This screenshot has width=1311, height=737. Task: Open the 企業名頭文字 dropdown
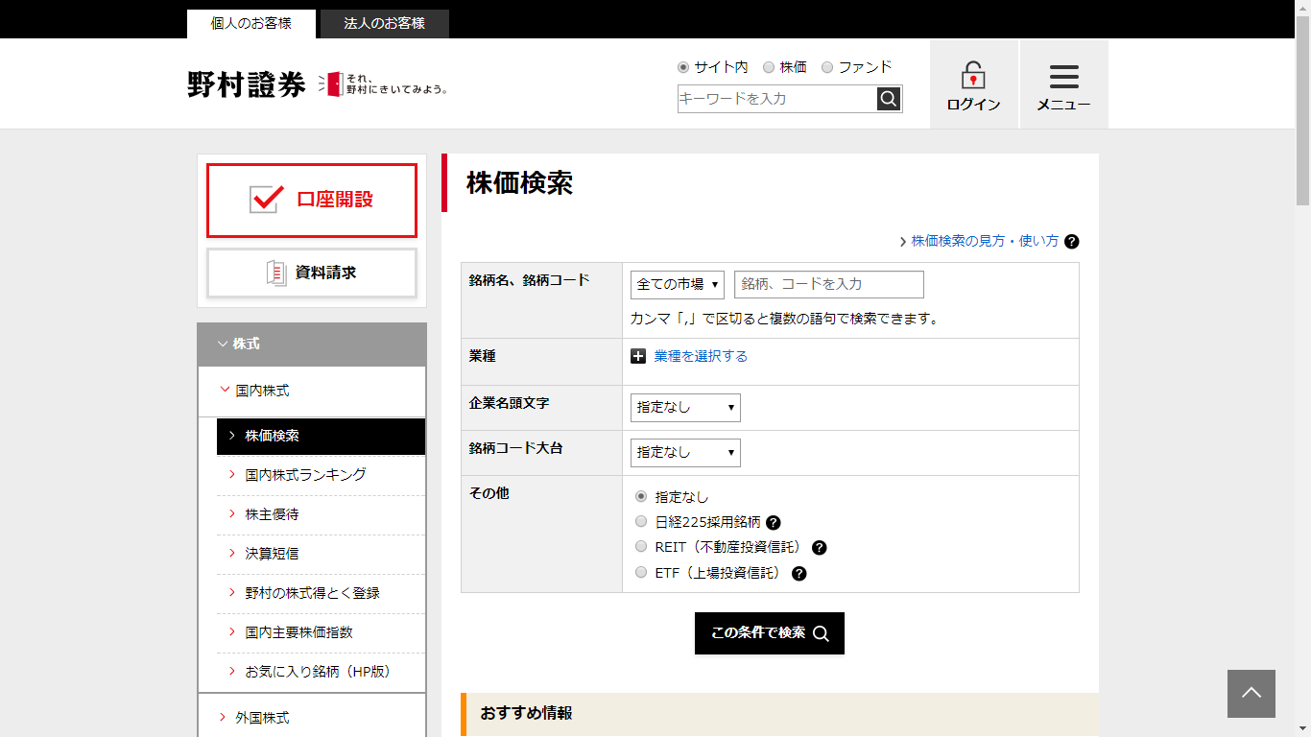[x=685, y=407]
